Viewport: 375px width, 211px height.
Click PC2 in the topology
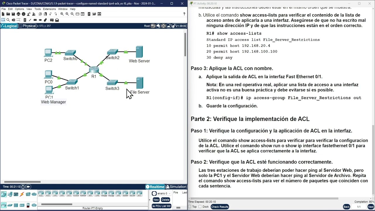tap(48, 53)
